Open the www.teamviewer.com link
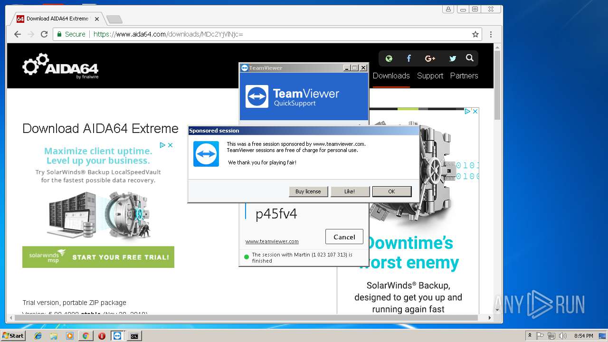The width and height of the screenshot is (608, 342). coord(272,241)
